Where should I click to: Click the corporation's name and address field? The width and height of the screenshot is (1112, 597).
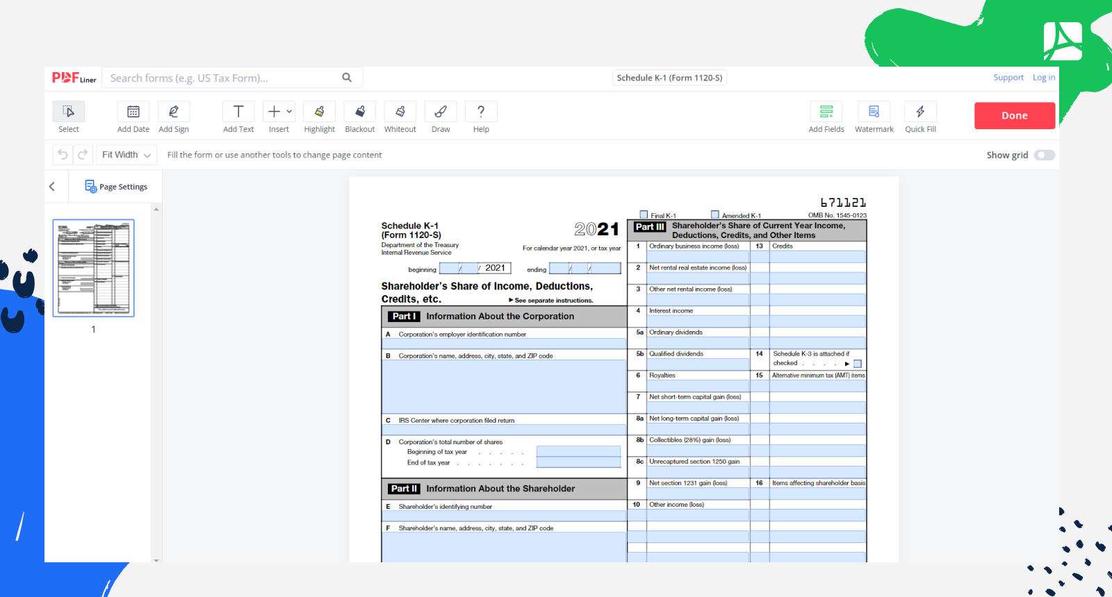pos(504,386)
